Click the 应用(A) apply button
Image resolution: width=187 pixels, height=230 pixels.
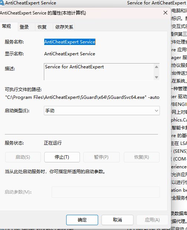[152, 220]
